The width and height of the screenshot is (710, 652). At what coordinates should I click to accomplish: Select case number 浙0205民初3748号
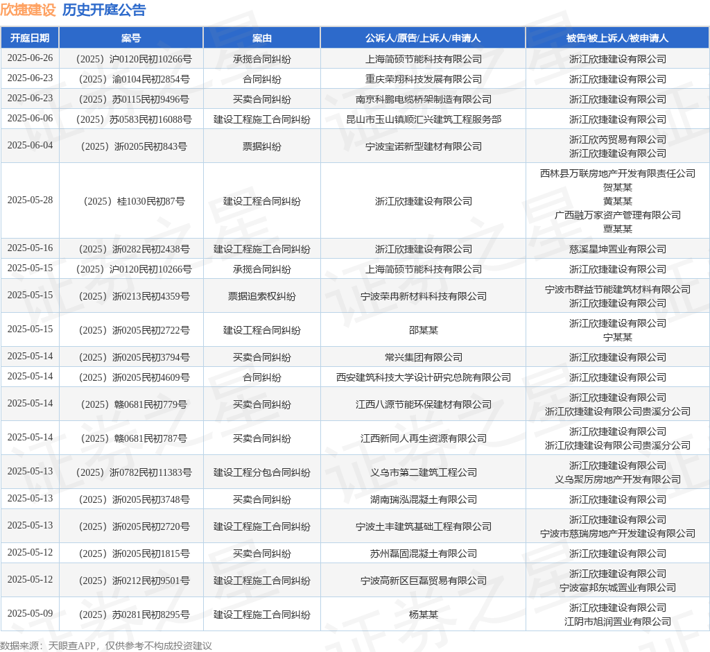(134, 500)
